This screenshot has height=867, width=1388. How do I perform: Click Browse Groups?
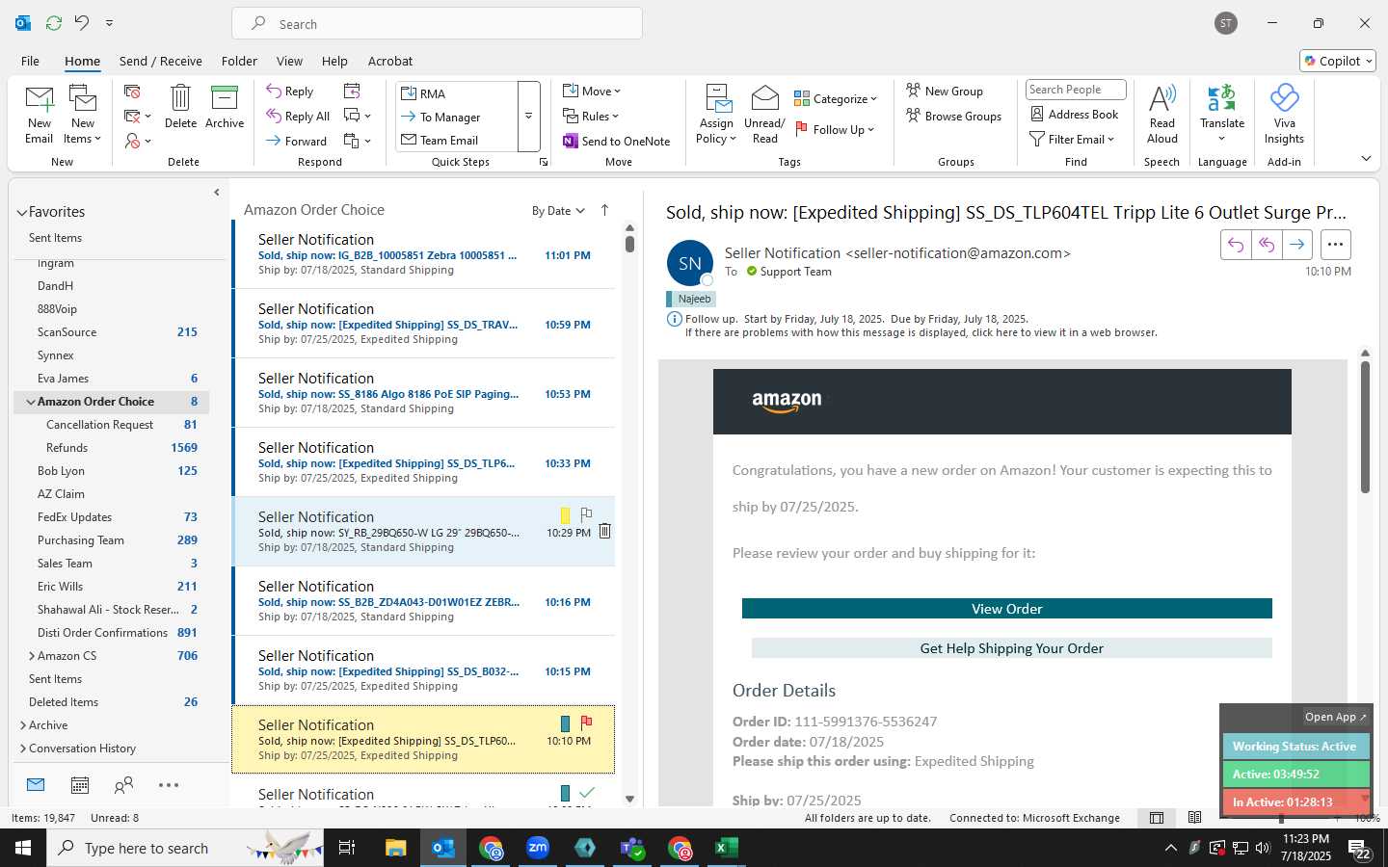tap(953, 116)
